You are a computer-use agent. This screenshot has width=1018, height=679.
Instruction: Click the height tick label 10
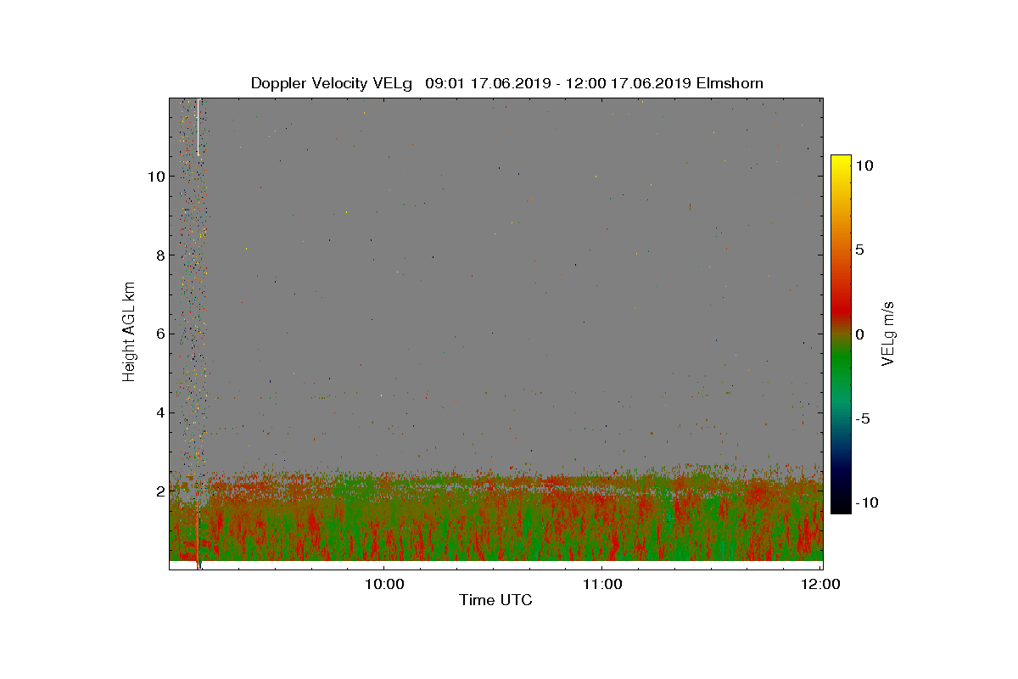(154, 177)
